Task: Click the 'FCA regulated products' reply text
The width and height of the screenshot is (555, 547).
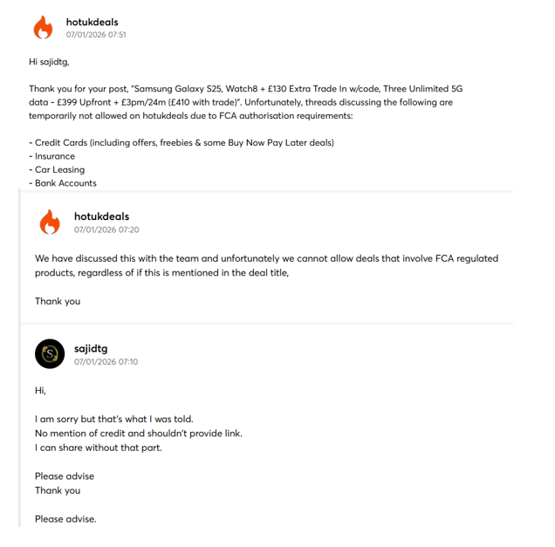Action: 266,265
